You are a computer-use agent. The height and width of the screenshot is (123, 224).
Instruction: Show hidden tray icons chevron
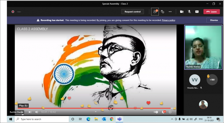pyautogui.click(x=172, y=119)
